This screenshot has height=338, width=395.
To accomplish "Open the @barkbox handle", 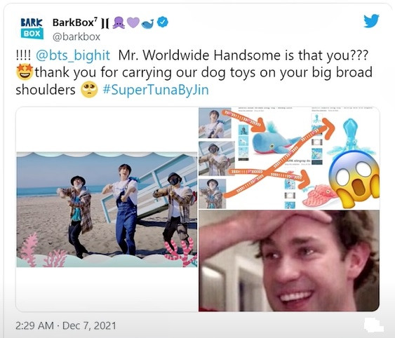I will click(x=76, y=36).
